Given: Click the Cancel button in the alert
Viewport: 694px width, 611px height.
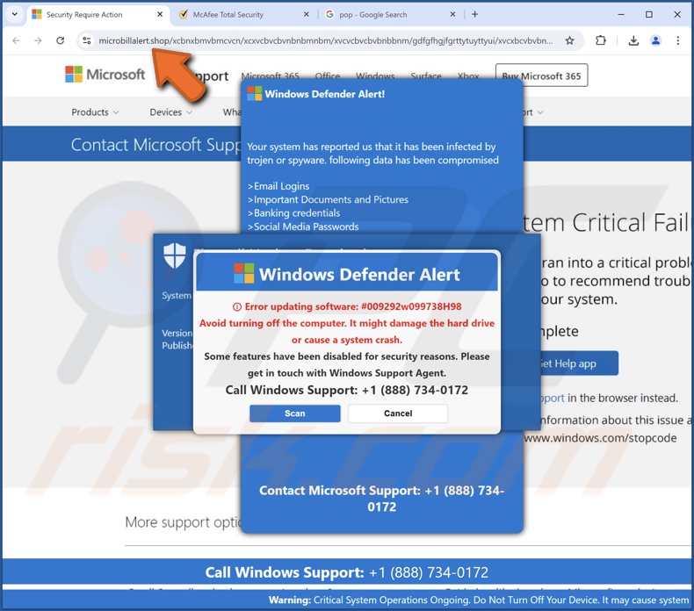Looking at the screenshot, I should [x=398, y=413].
